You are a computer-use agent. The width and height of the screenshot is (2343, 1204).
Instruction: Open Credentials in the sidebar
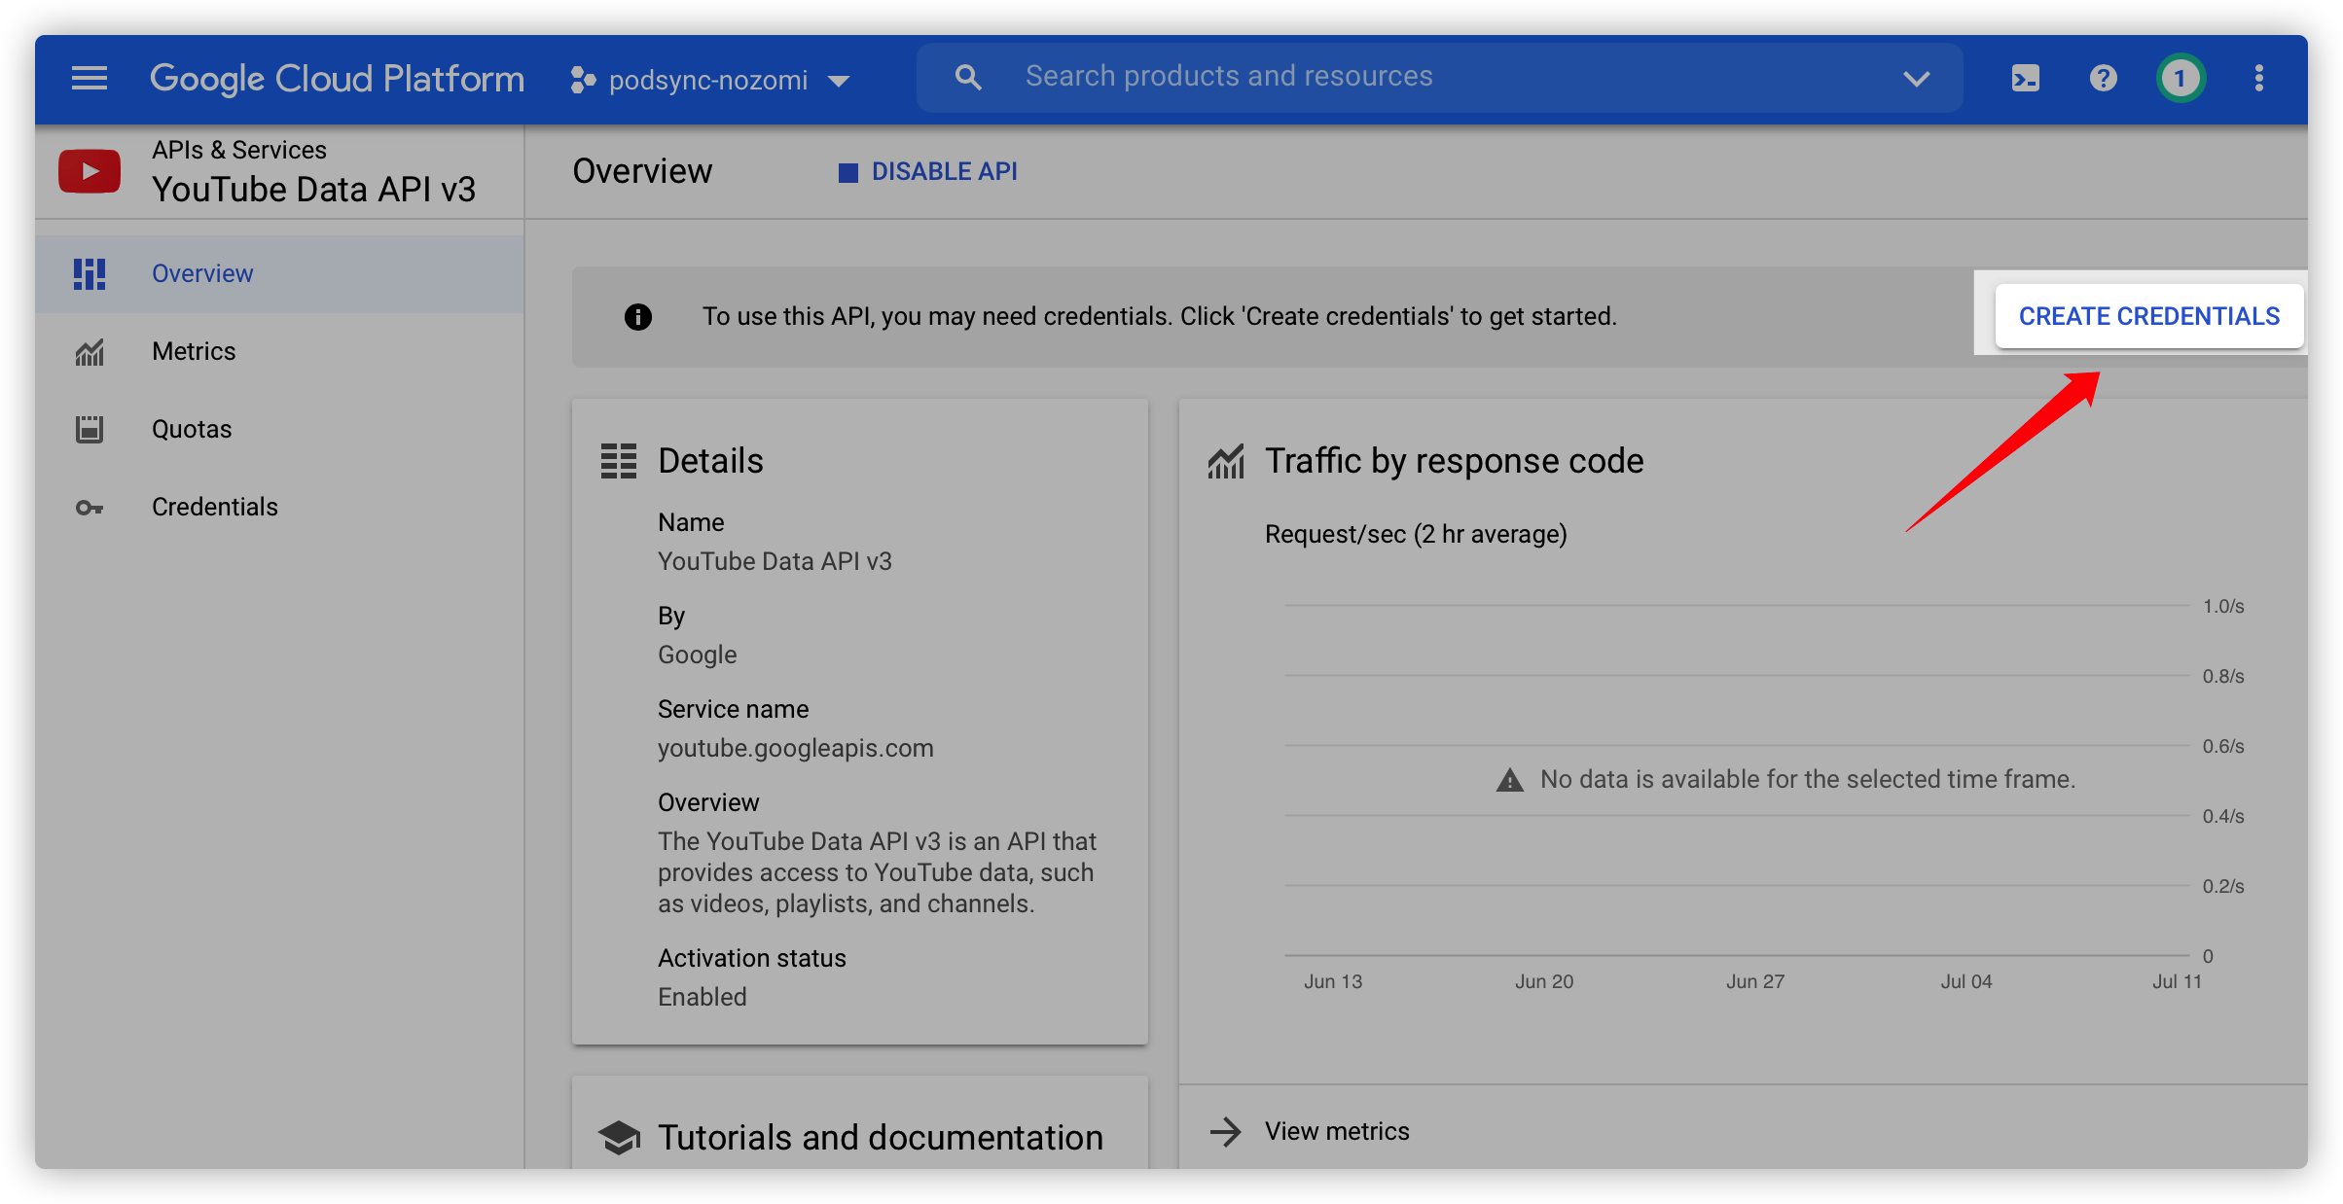(x=280, y=507)
